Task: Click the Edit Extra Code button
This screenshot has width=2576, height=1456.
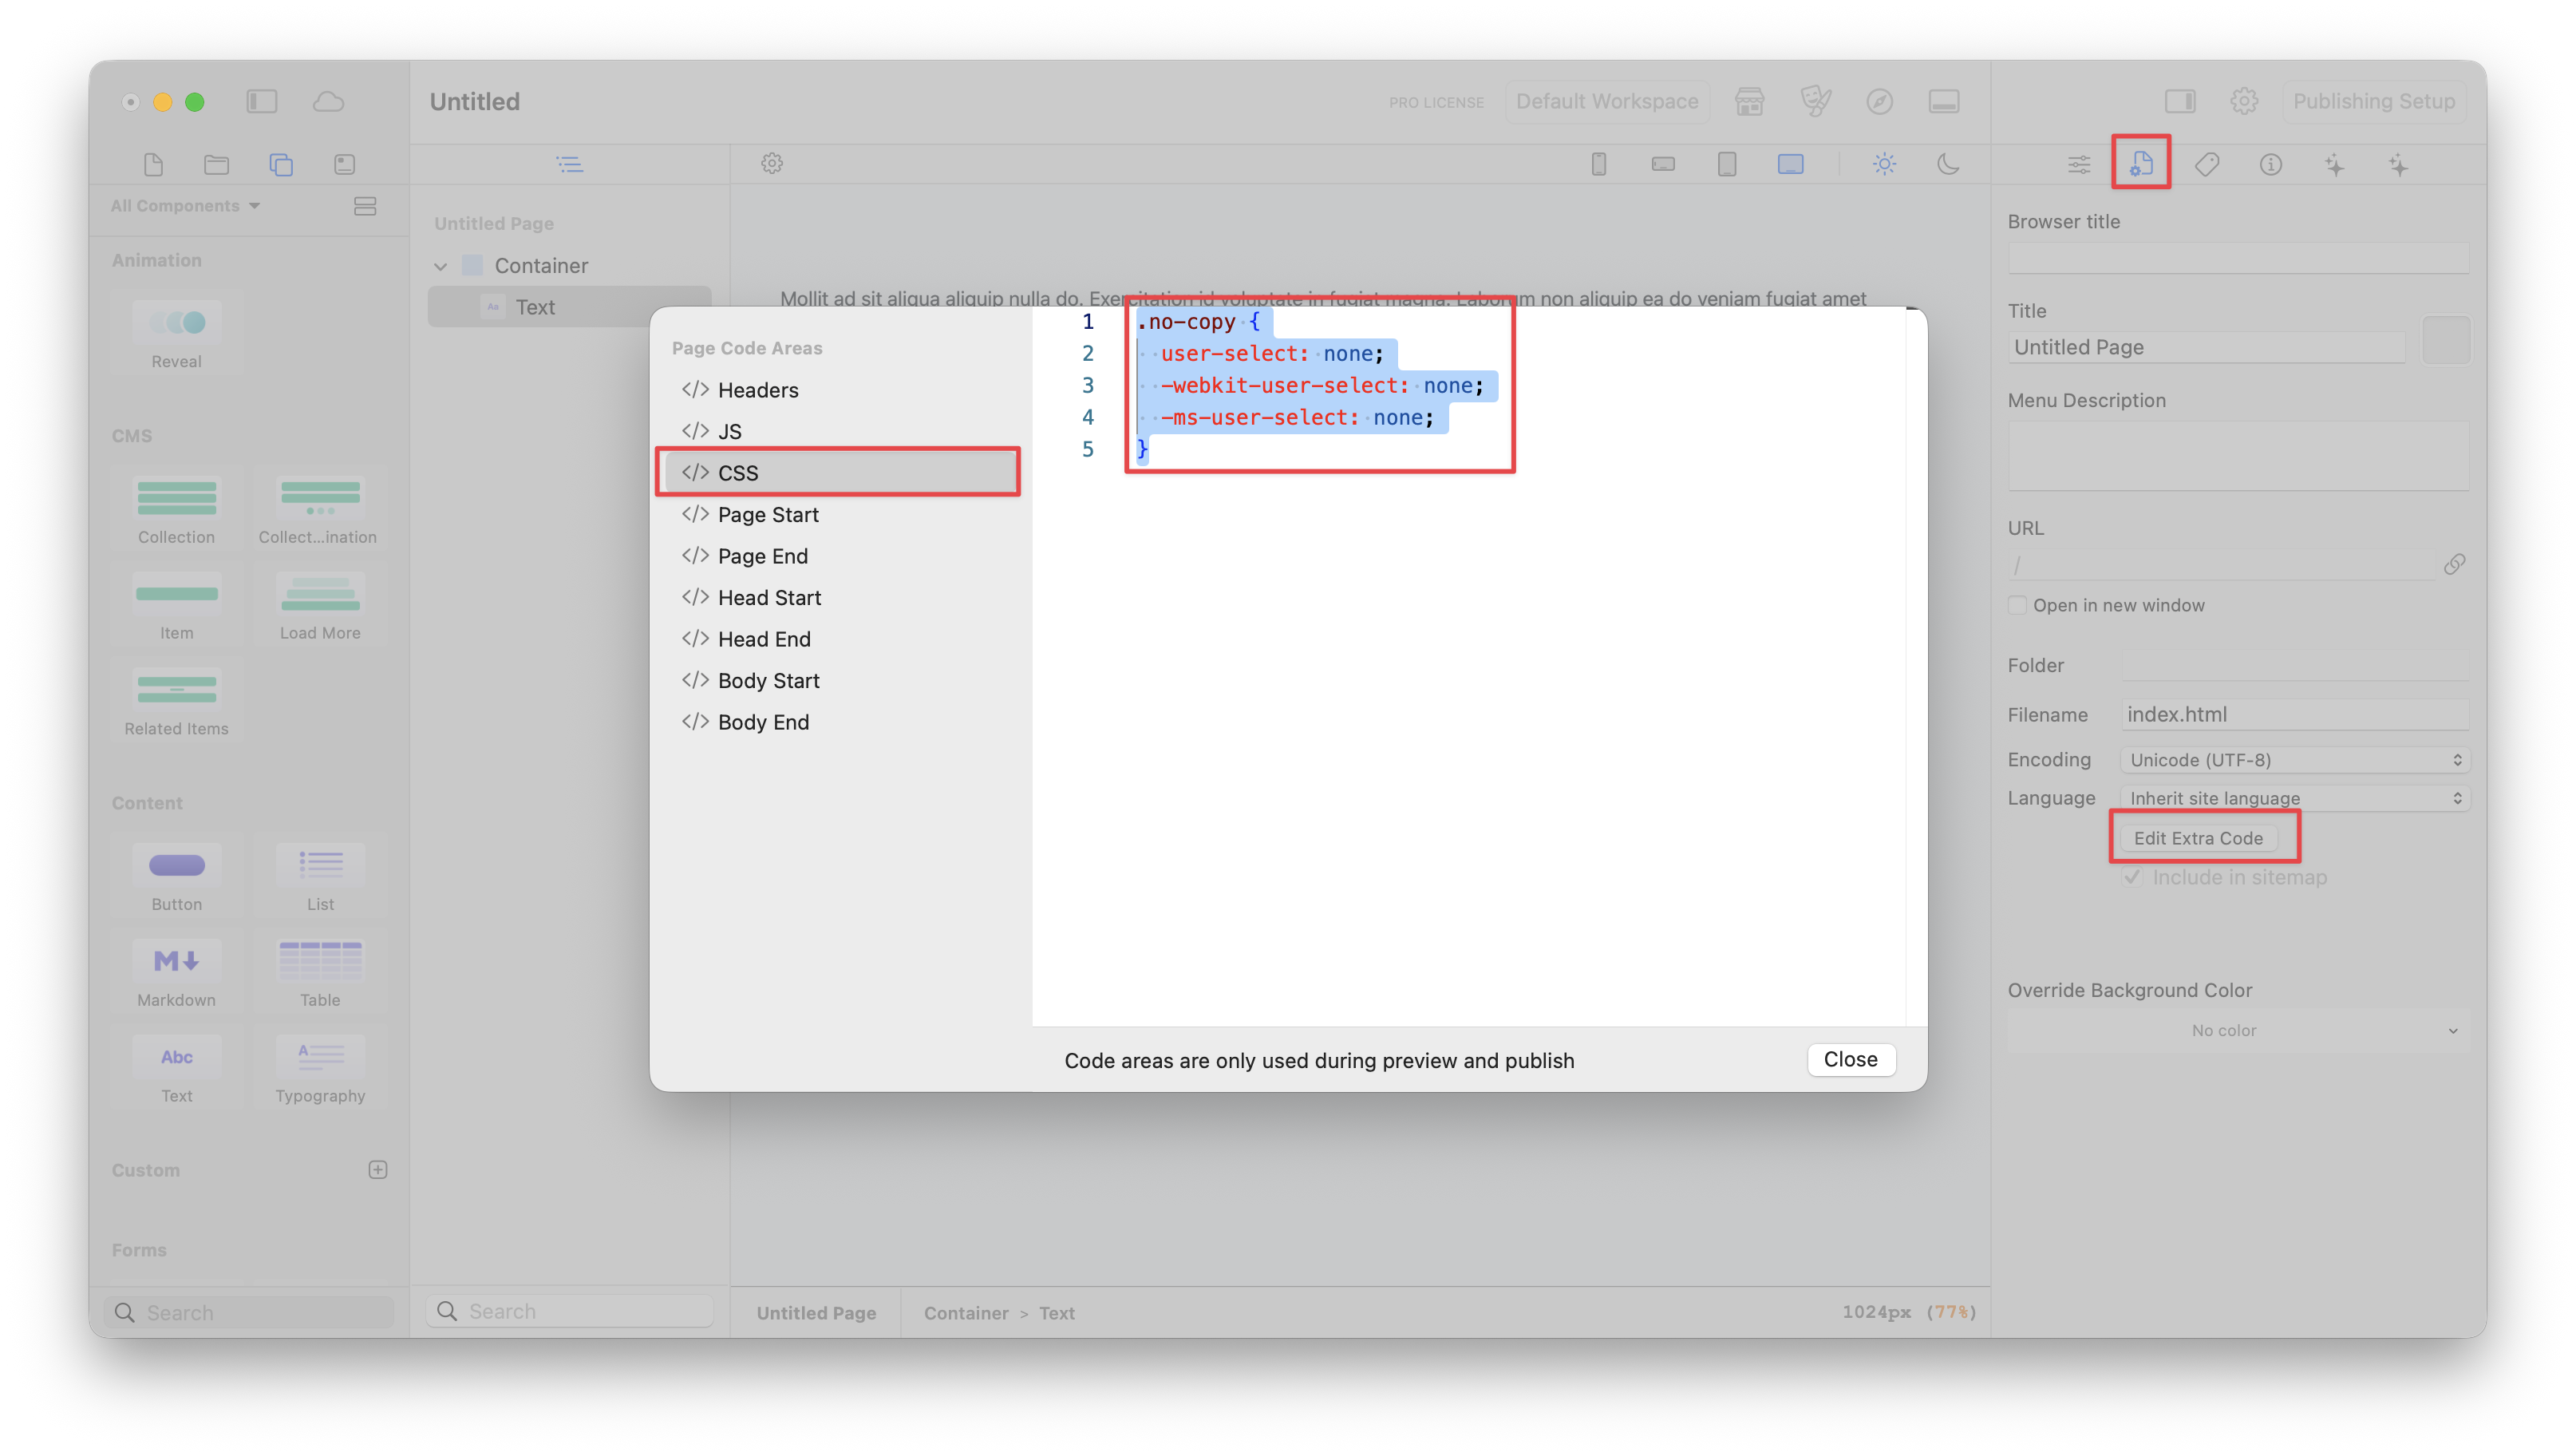Action: tap(2198, 838)
